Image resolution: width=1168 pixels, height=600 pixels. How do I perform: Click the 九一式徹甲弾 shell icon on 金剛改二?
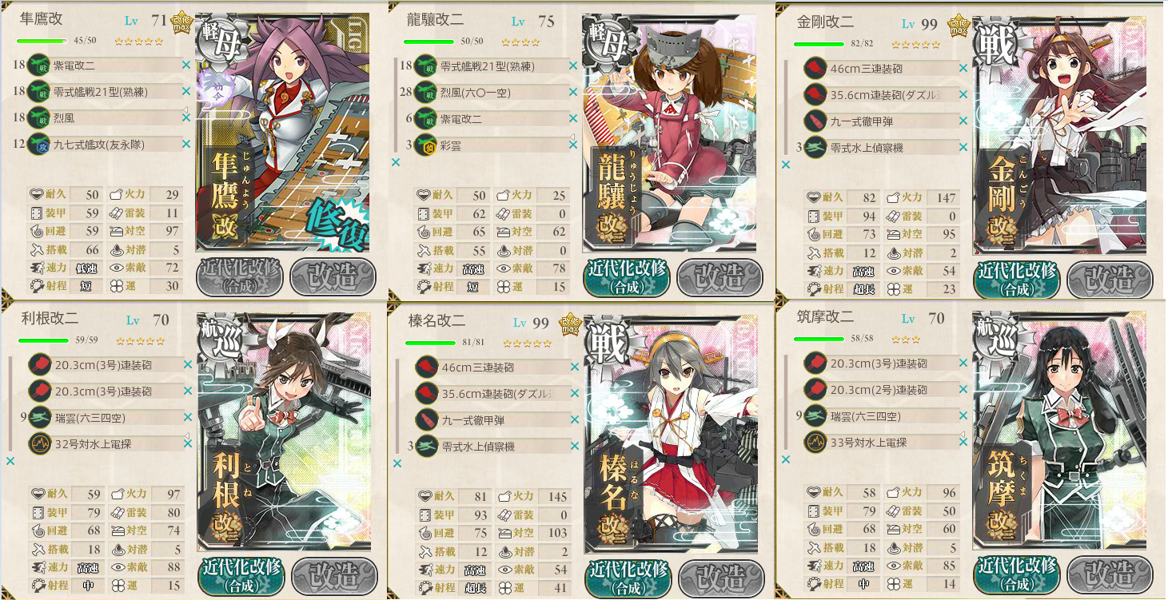(815, 121)
